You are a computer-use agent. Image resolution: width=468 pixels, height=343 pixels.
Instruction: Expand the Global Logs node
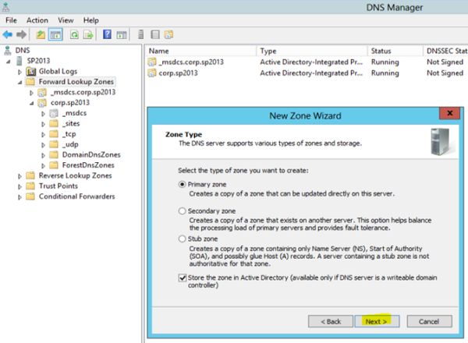pos(19,72)
